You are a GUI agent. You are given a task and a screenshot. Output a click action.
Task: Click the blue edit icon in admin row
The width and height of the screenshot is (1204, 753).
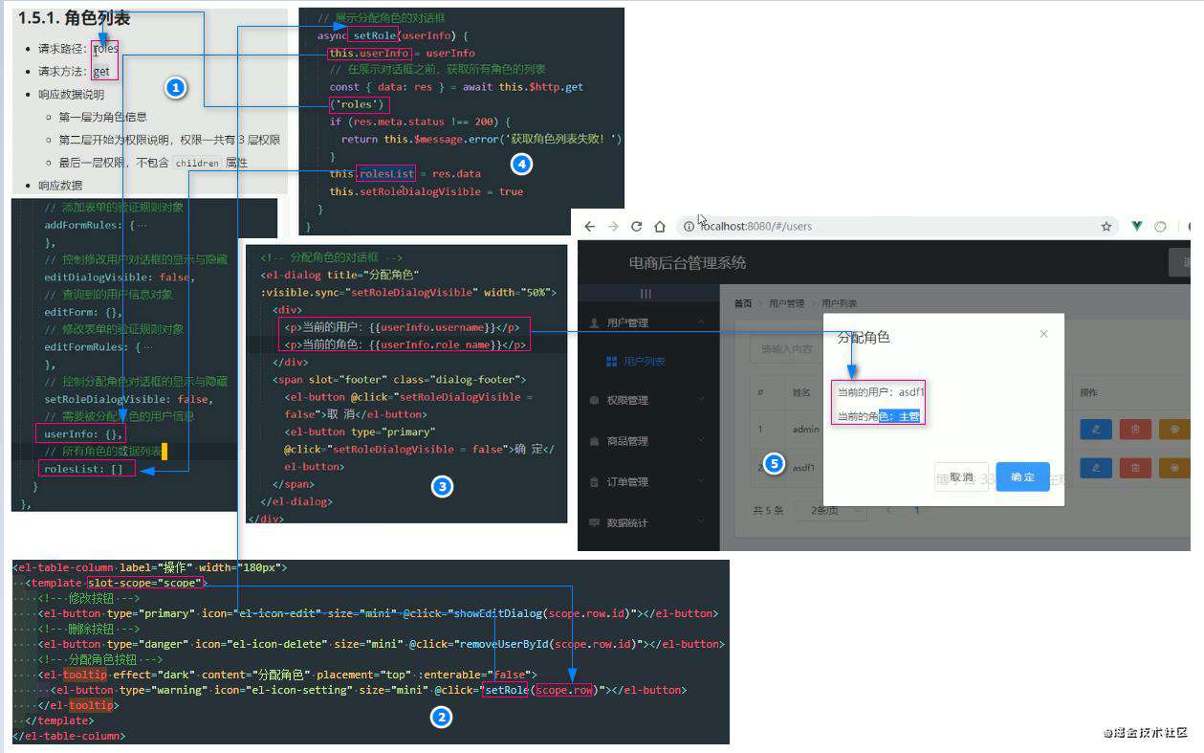tap(1095, 429)
